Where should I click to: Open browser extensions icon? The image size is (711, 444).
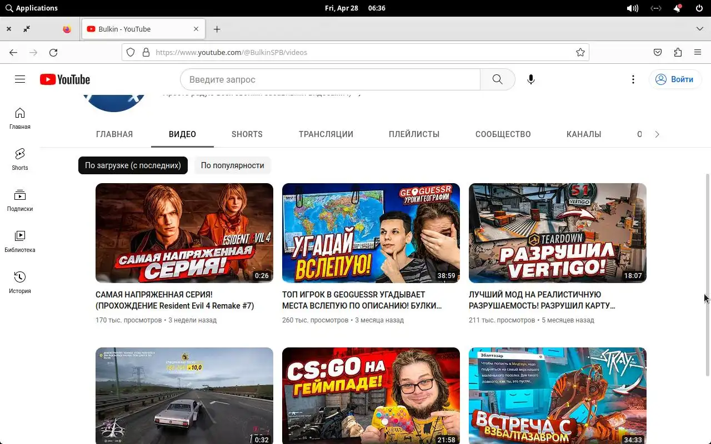tap(678, 52)
